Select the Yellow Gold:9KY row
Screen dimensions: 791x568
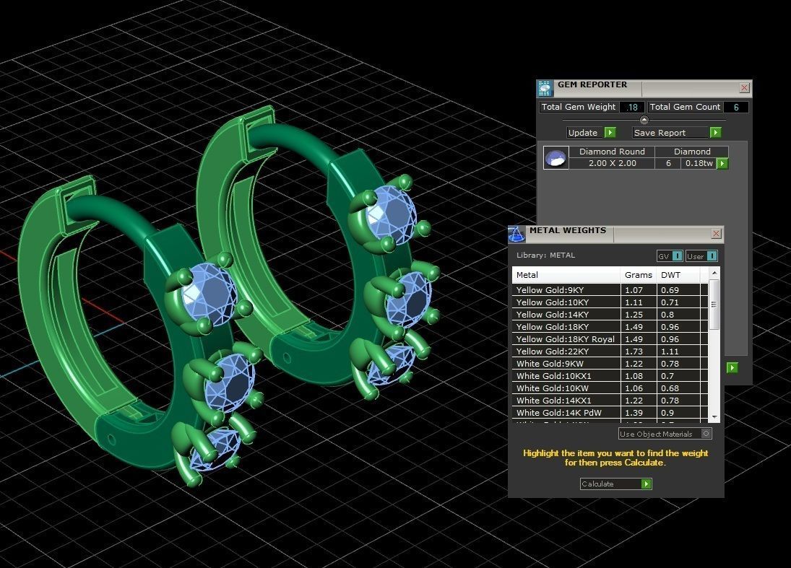(x=610, y=290)
